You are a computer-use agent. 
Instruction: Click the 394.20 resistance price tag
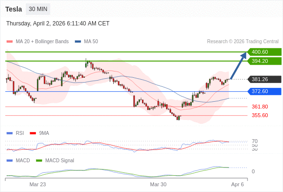[x=264, y=61]
